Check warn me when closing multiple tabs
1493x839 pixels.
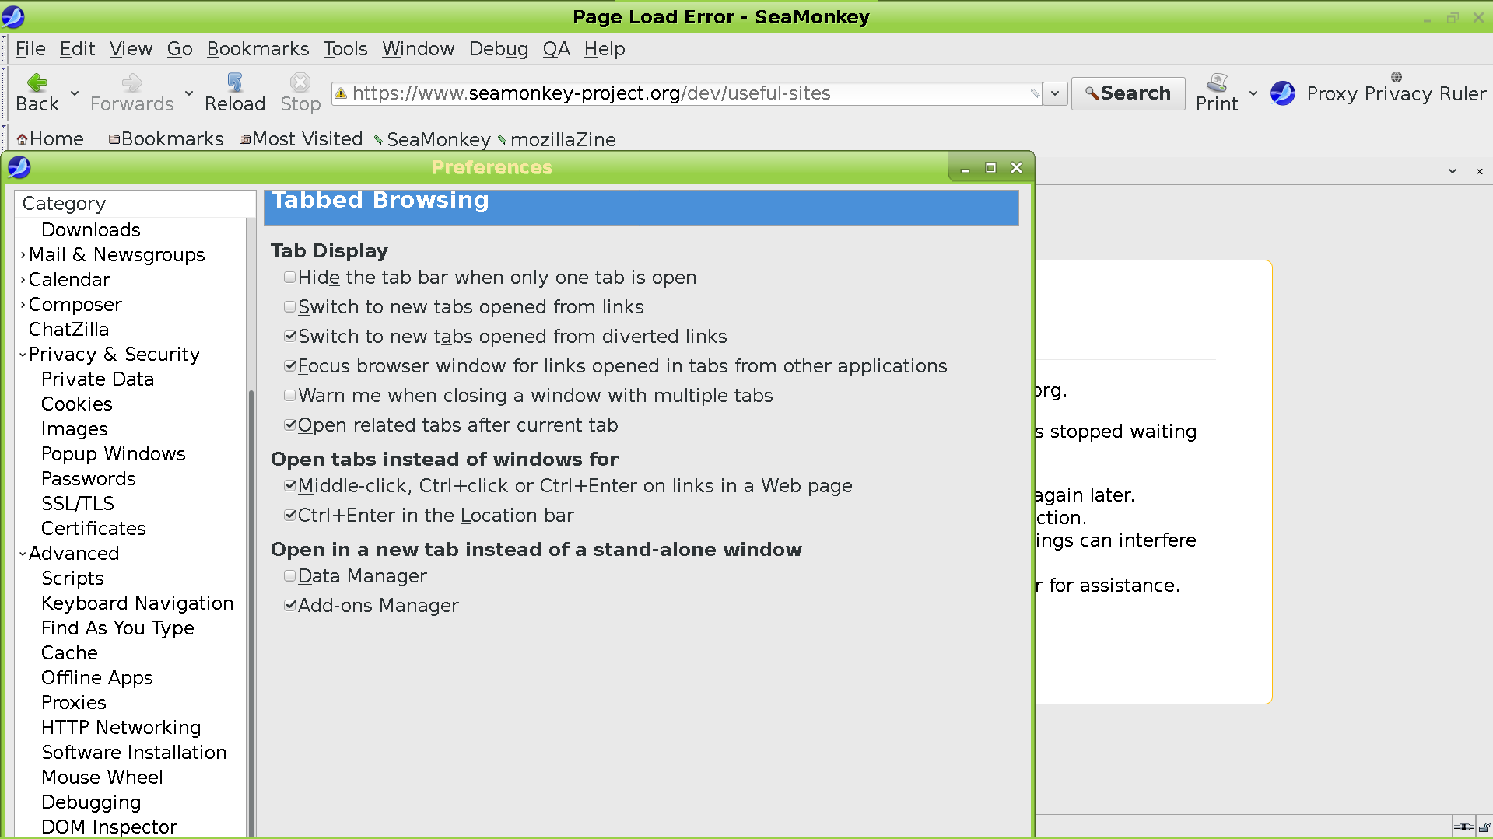(289, 395)
